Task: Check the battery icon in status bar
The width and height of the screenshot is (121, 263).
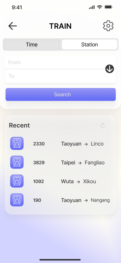Action: click(108, 7)
